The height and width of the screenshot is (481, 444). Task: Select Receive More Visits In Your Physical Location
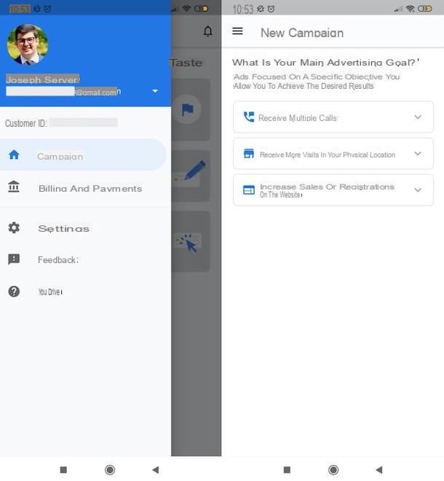click(x=333, y=154)
